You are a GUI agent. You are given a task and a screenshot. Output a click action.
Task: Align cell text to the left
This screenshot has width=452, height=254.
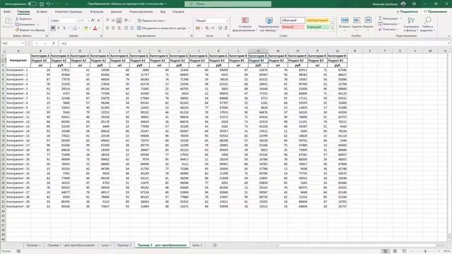pyautogui.click(x=107, y=28)
